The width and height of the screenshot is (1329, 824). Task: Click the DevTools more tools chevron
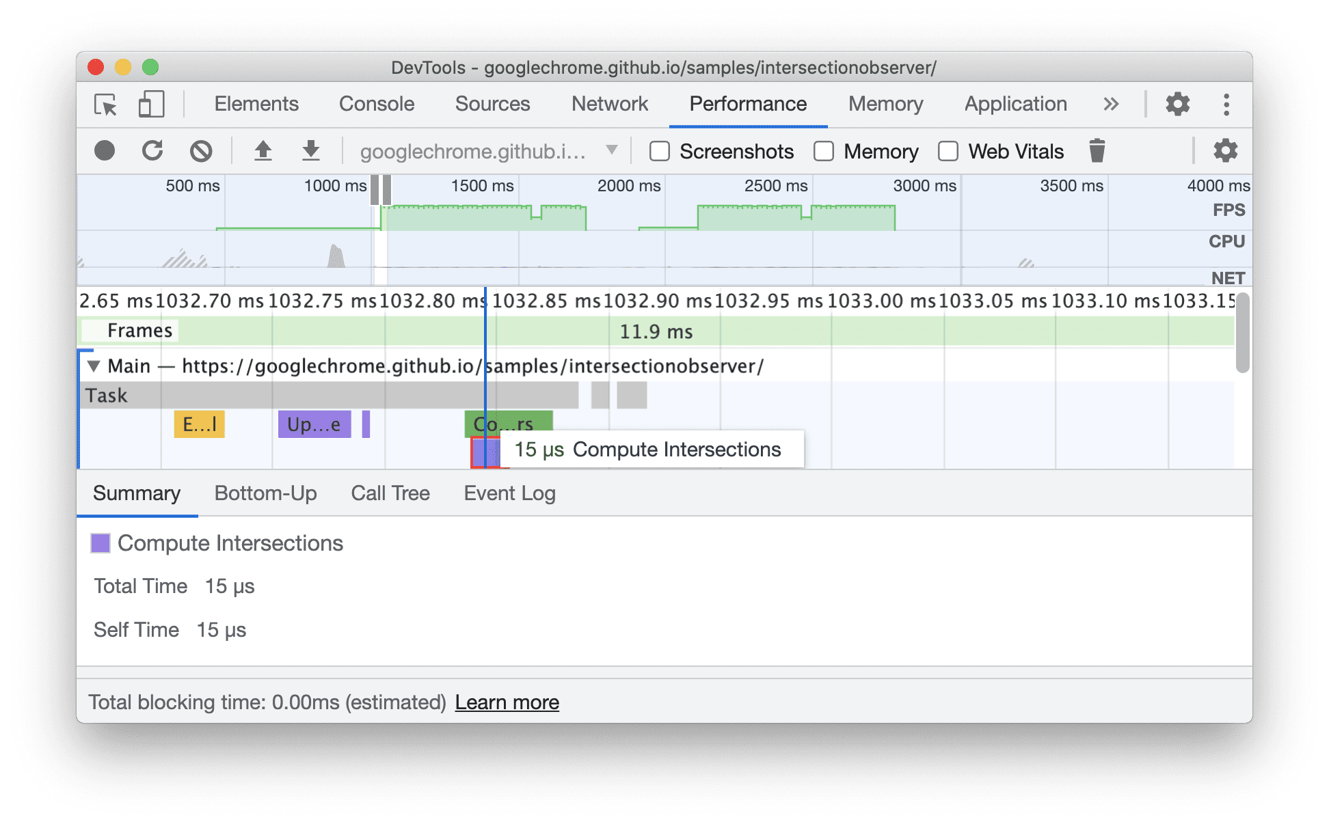(1114, 105)
